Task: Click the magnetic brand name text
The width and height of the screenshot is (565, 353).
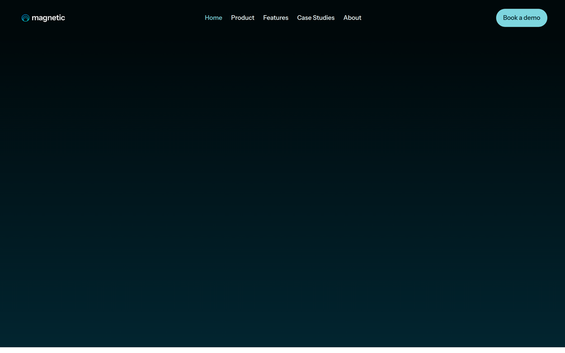Action: click(x=48, y=18)
